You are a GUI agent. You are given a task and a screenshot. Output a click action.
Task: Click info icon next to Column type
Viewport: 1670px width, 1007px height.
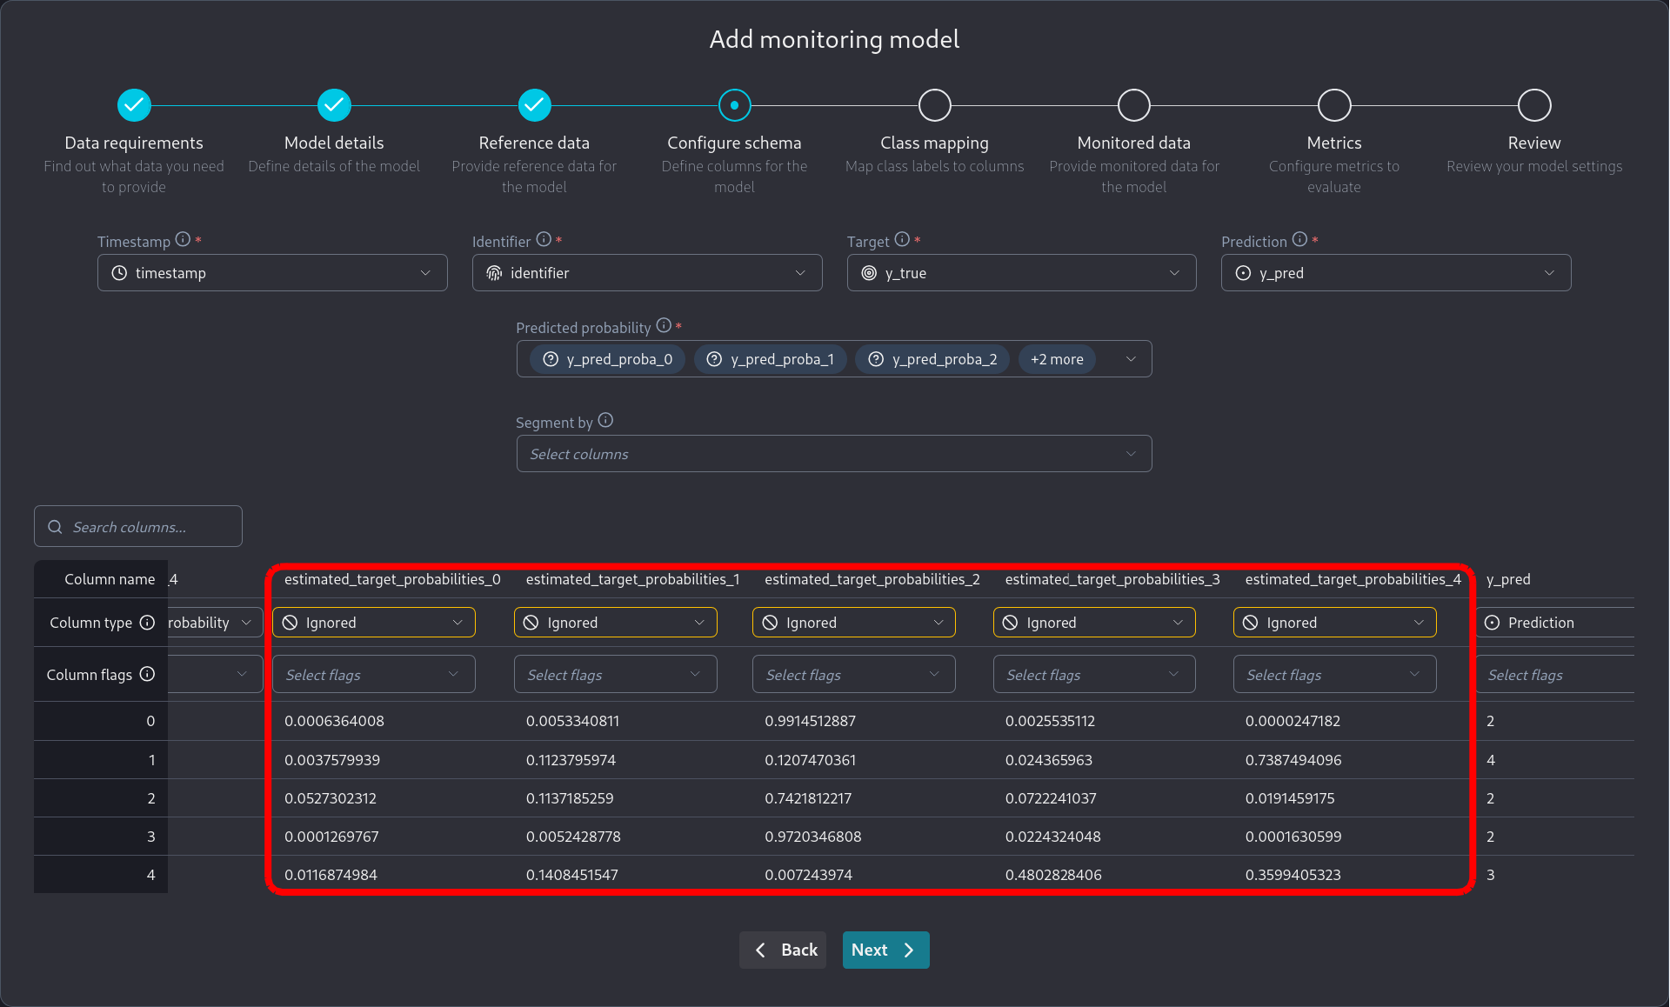pyautogui.click(x=147, y=622)
